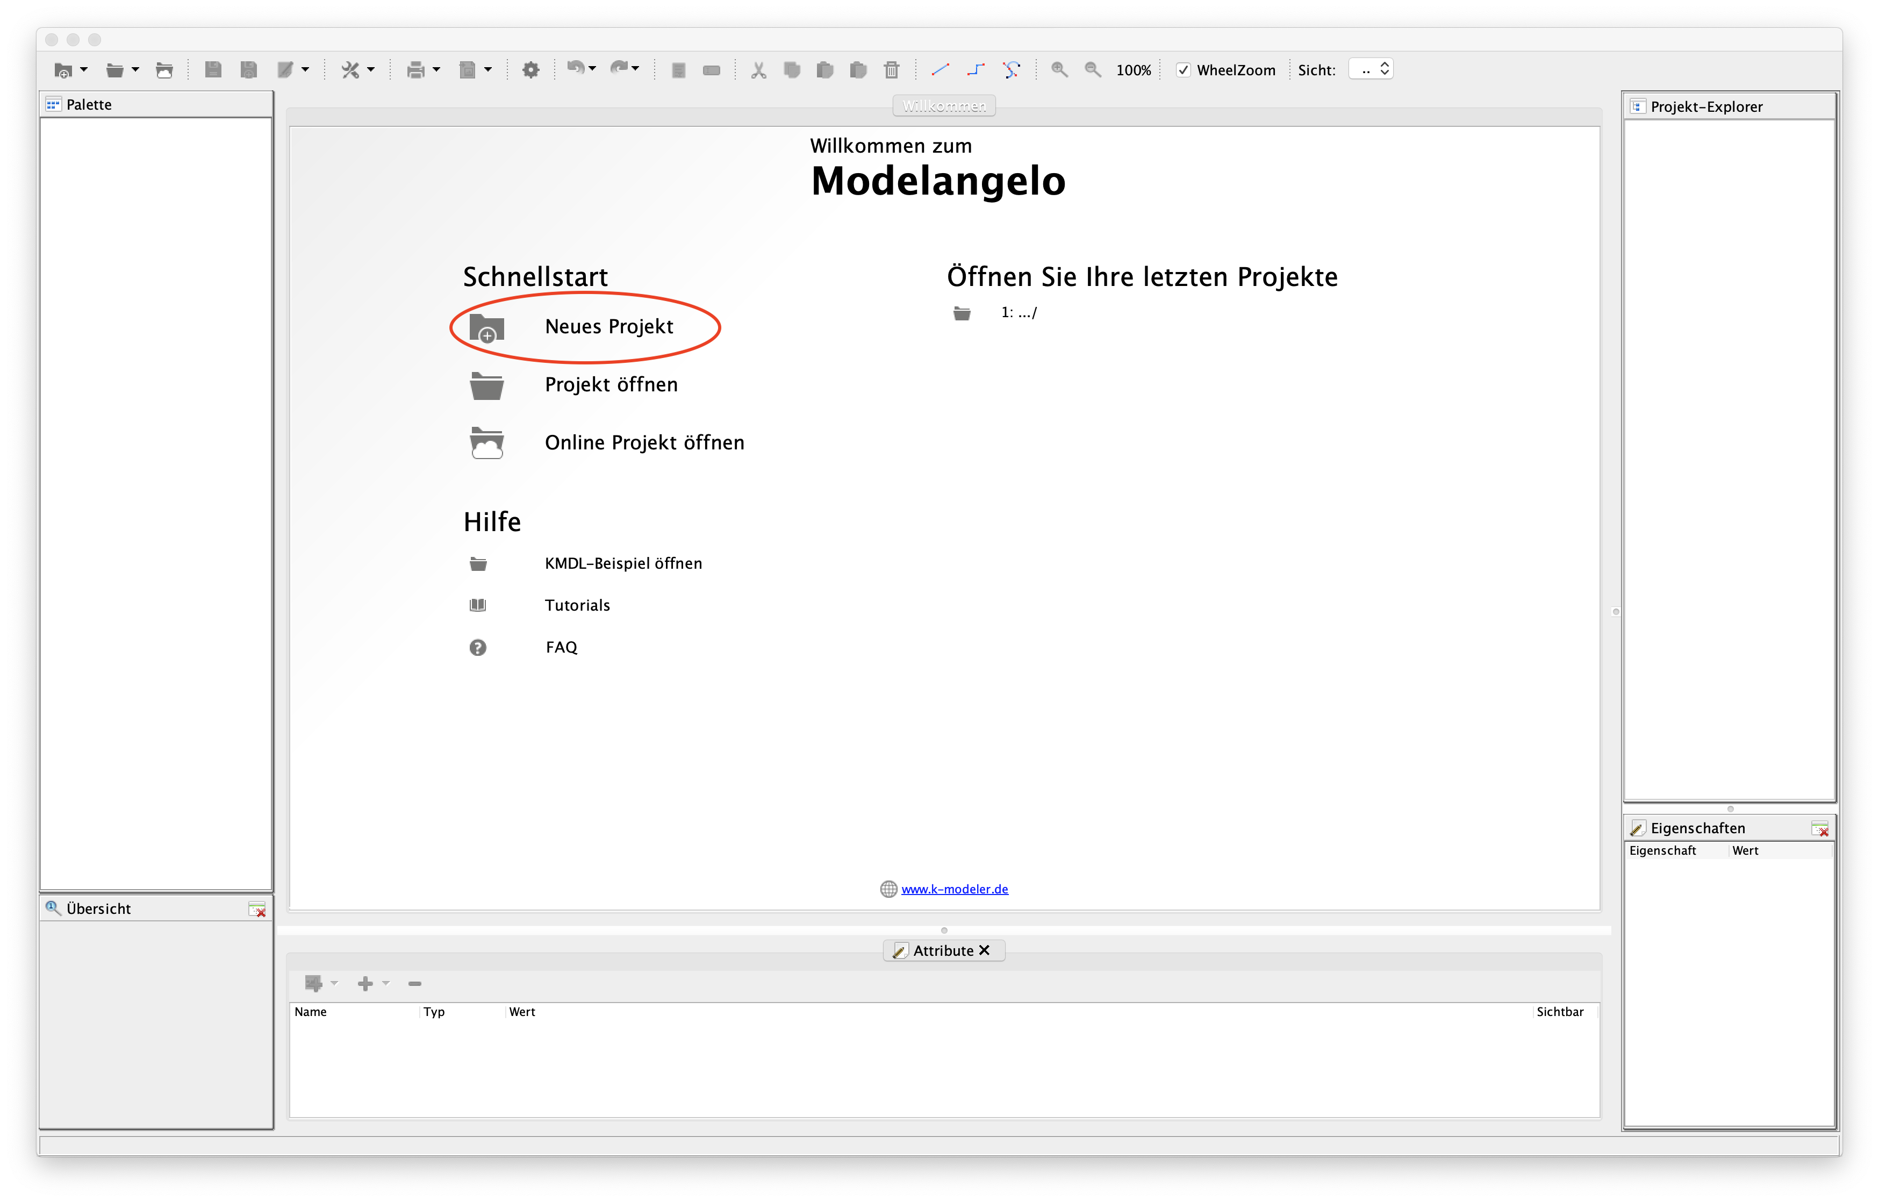This screenshot has height=1202, width=1879.
Task: Open the settings gear in toolbar
Action: pos(530,69)
